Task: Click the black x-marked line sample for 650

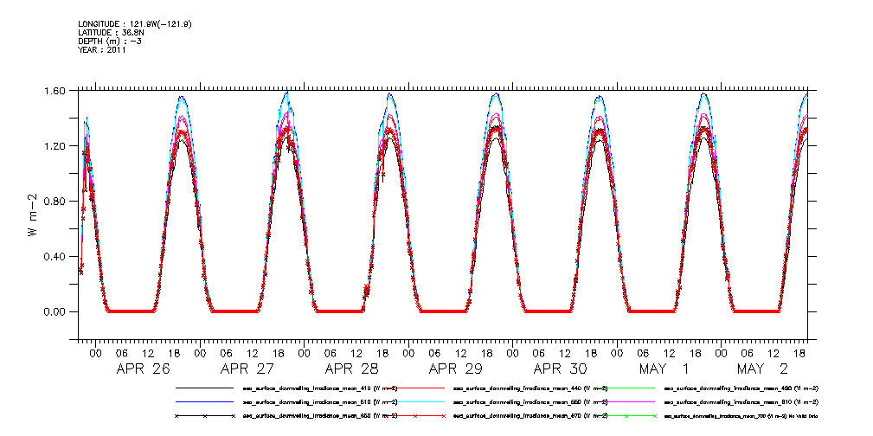Action: (x=204, y=416)
